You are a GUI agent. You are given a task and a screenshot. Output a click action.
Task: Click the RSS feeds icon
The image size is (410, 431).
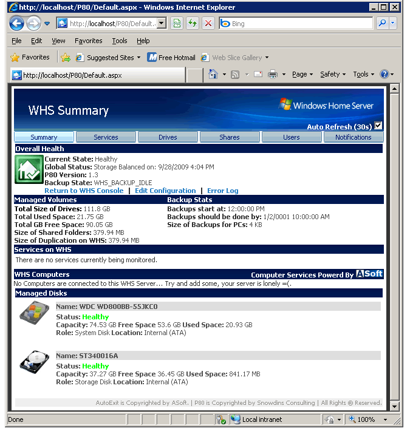pyautogui.click(x=235, y=74)
